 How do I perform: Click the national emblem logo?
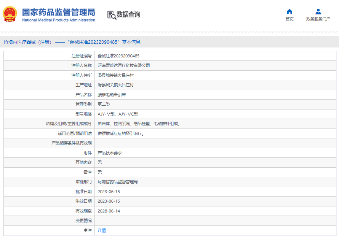10,14
